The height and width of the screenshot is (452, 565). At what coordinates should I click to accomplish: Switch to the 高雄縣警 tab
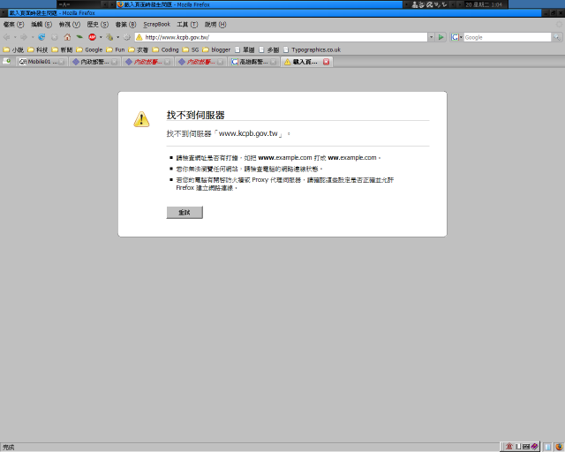point(253,62)
